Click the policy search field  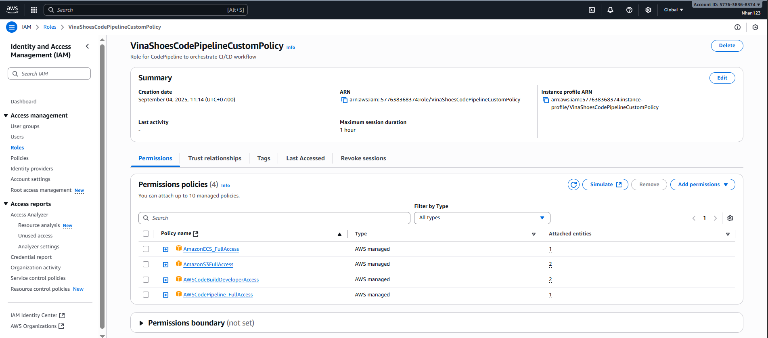274,218
